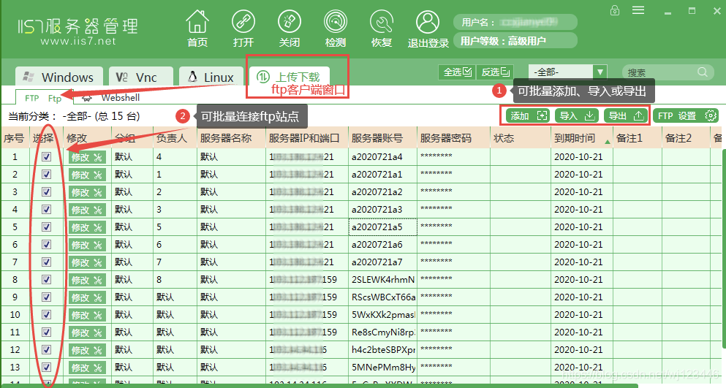Uncheck the checkbox in row 3
726x388 pixels.
point(46,192)
